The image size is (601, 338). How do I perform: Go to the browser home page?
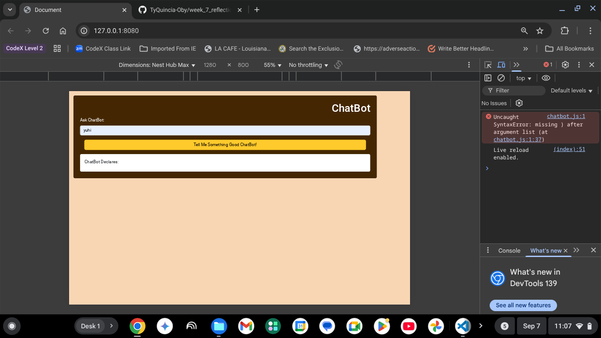pos(63,31)
